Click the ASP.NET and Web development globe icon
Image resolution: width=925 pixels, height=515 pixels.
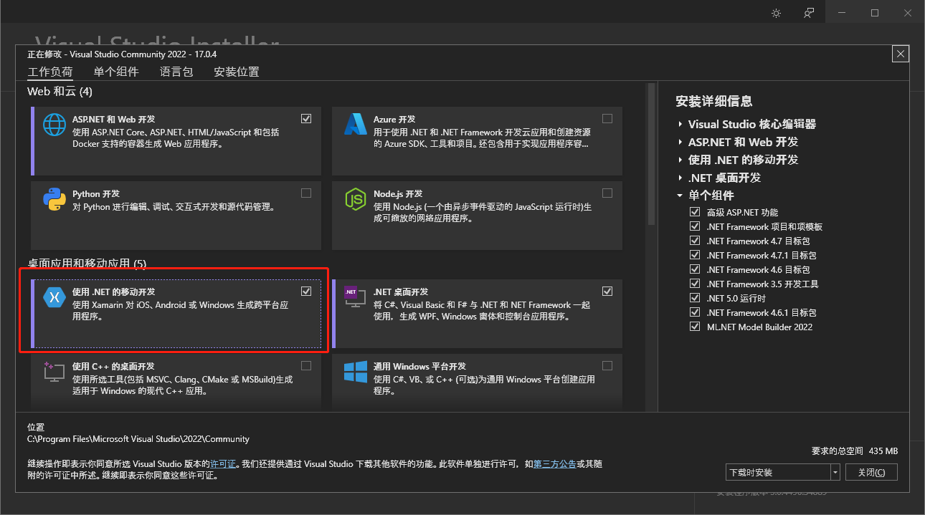click(x=54, y=125)
